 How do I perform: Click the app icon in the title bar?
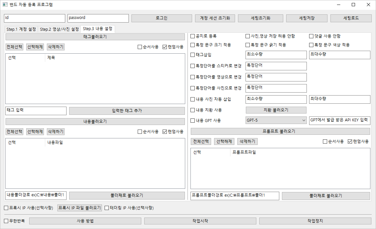coord(5,5)
